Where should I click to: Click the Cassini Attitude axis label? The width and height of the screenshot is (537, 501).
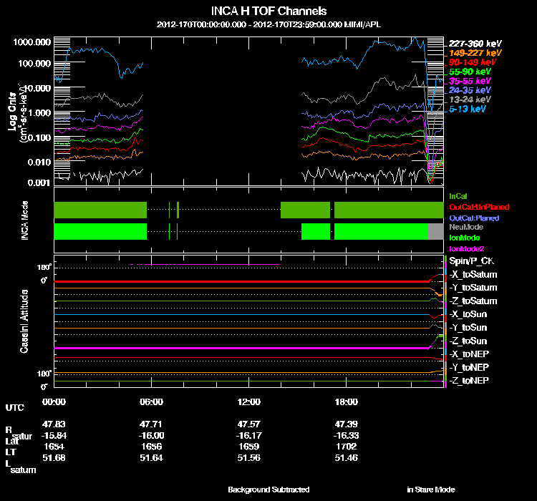point(24,322)
